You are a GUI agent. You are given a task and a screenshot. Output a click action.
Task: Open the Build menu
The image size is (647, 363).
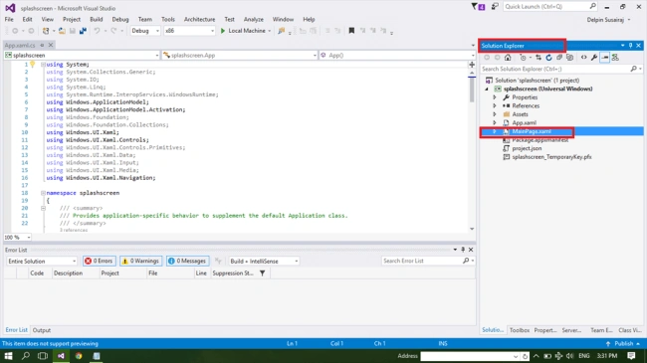97,19
